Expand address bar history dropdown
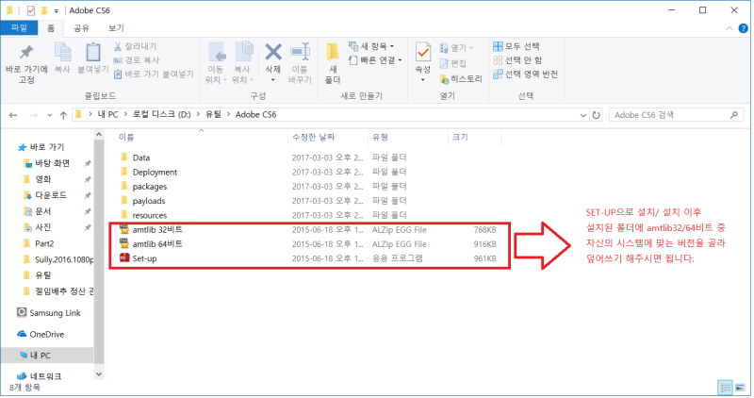Image resolution: width=754 pixels, height=398 pixels. click(582, 115)
